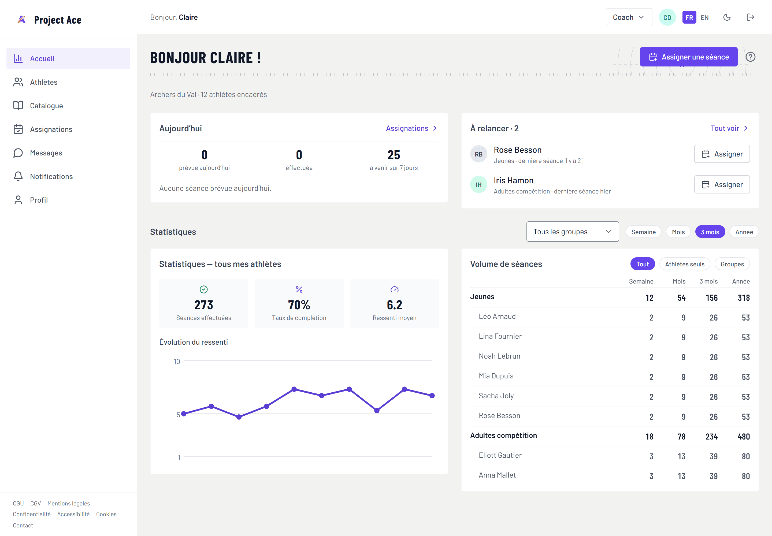Click the IH avatar for Iris Hamon
The height and width of the screenshot is (536, 772).
478,185
